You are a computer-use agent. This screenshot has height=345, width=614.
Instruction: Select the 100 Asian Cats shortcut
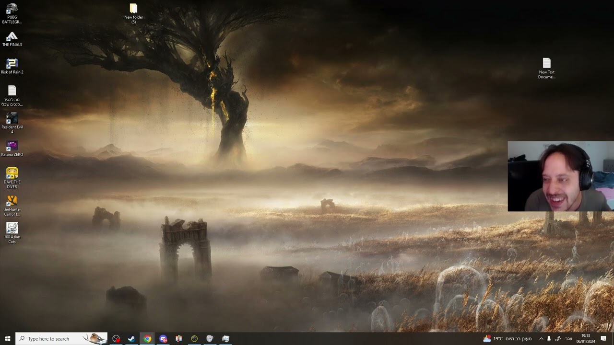(x=12, y=233)
